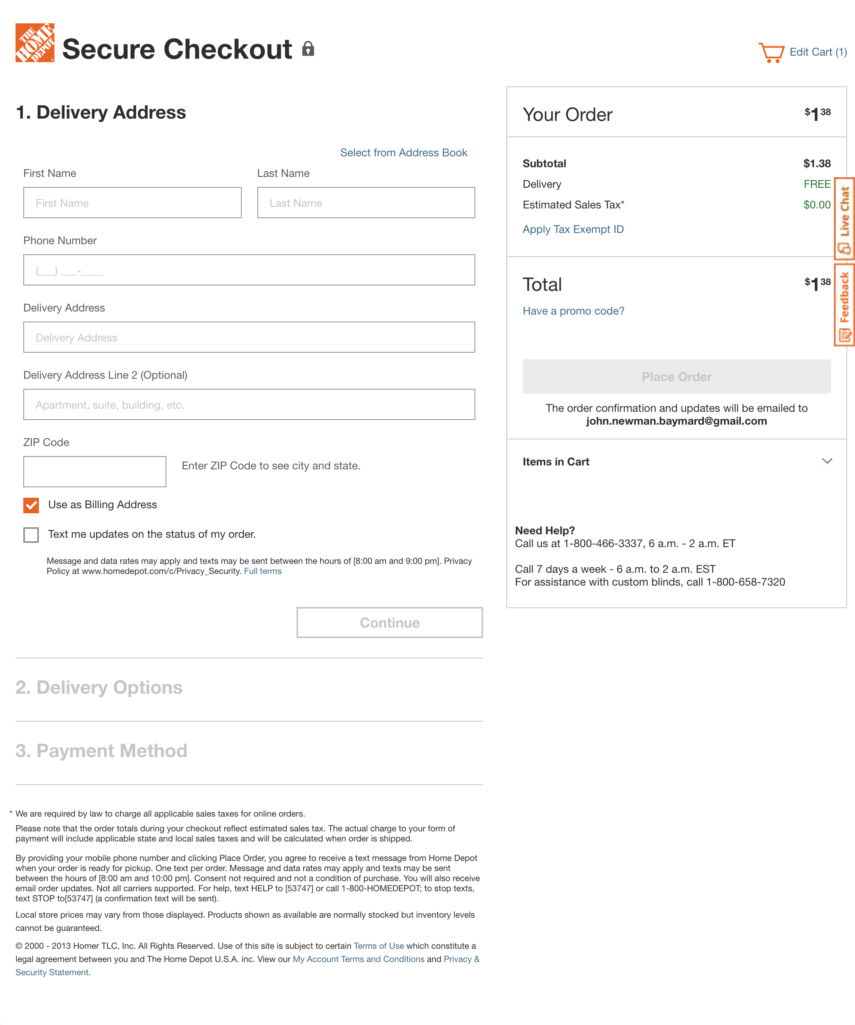Viewport: 855px width, 1025px height.
Task: Click the ZIP Code field
Action: pyautogui.click(x=94, y=472)
